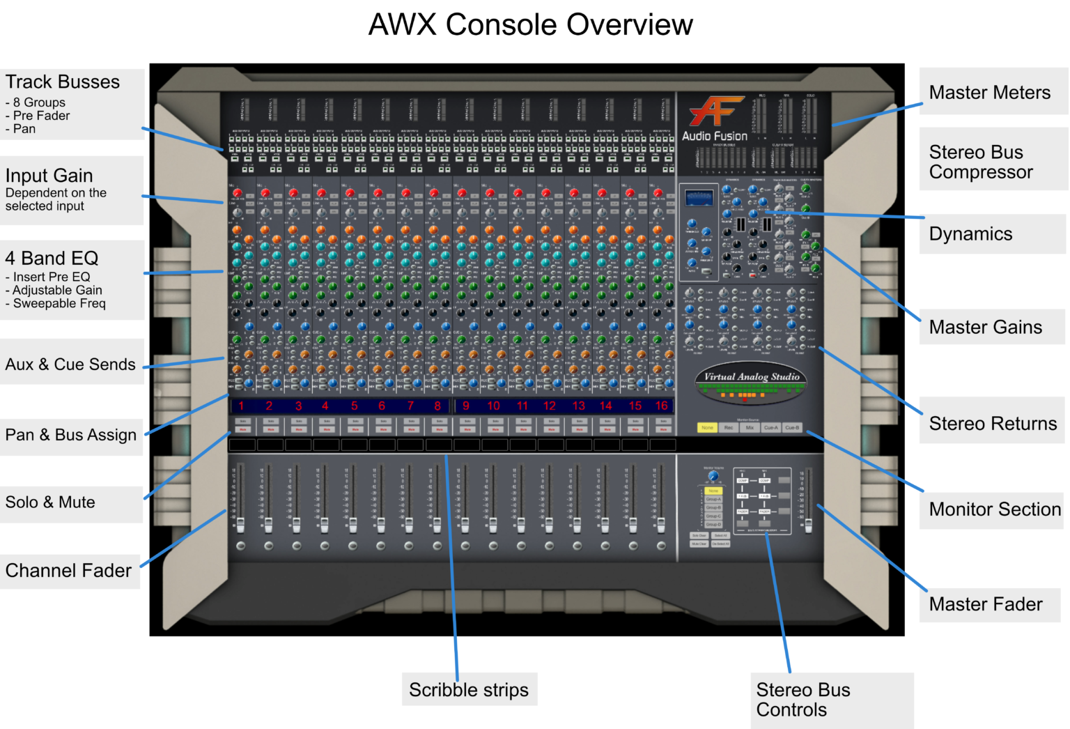Click the AWX Console Overview title
This screenshot has width=1070, height=729.
click(531, 24)
